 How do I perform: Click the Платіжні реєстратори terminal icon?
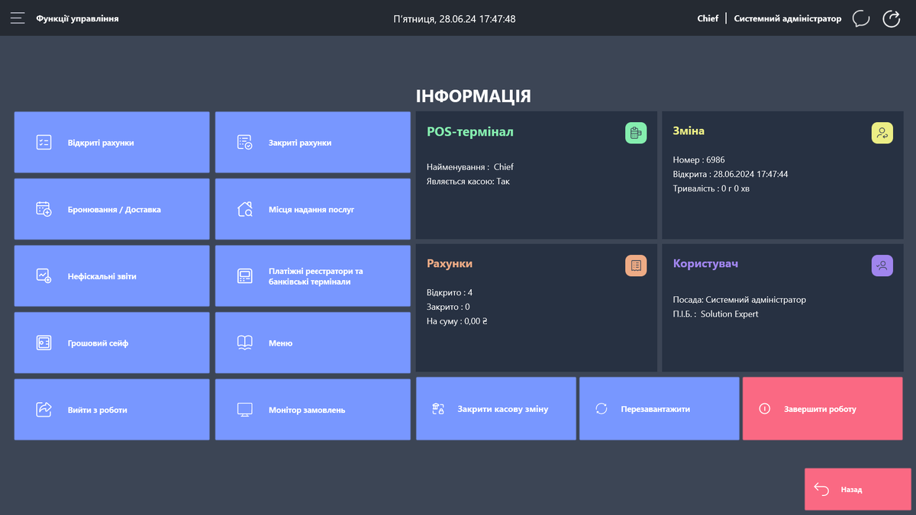[x=246, y=275]
